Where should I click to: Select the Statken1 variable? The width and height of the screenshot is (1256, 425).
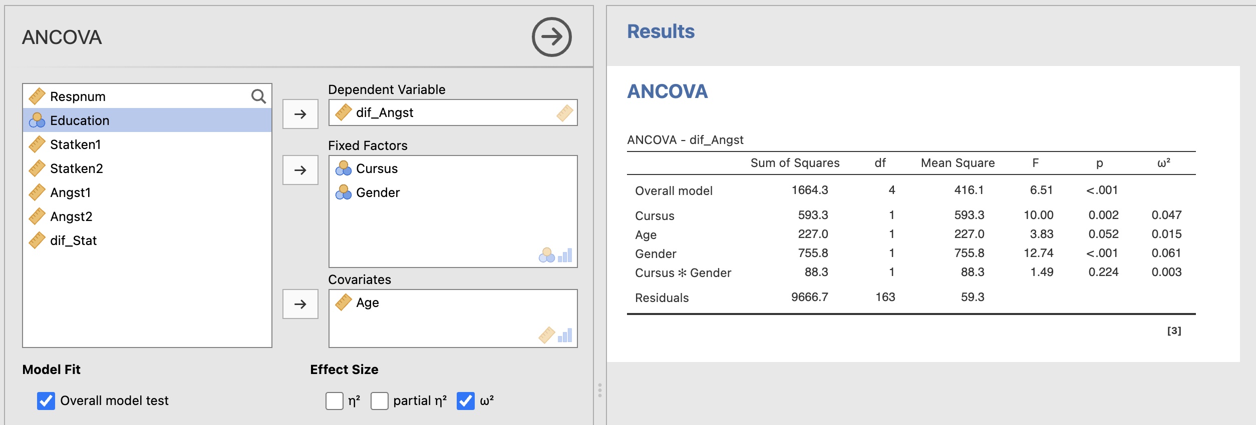tap(75, 144)
